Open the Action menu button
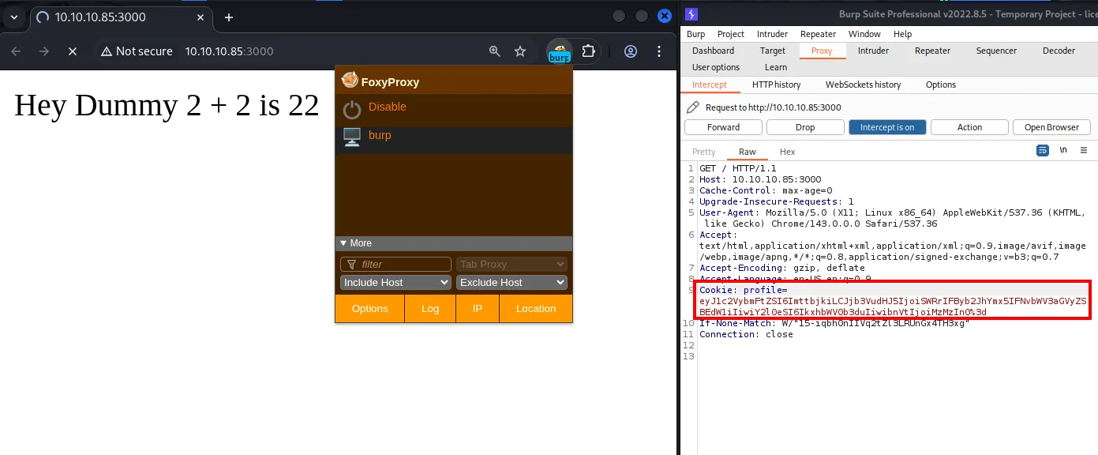 pyautogui.click(x=969, y=127)
